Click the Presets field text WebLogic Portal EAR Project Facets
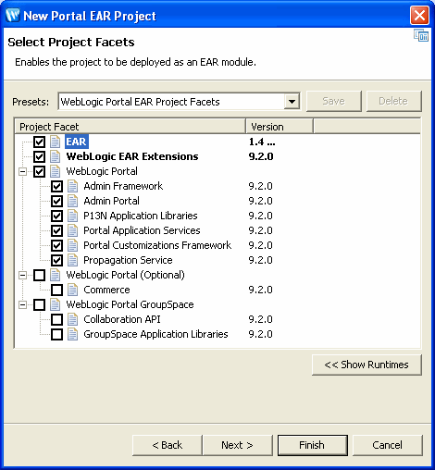 [140, 102]
